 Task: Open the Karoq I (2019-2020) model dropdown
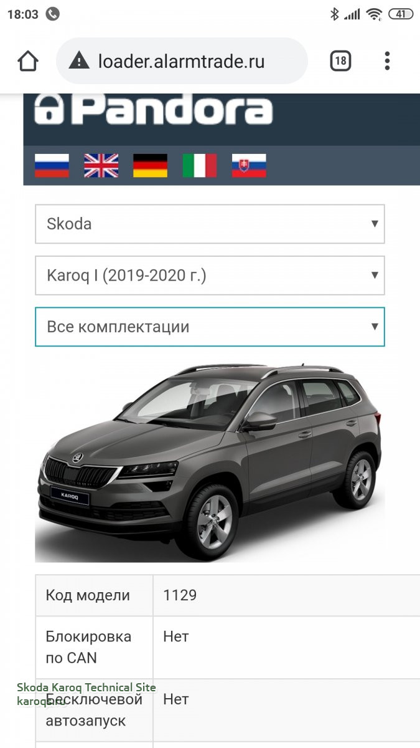coord(210,275)
